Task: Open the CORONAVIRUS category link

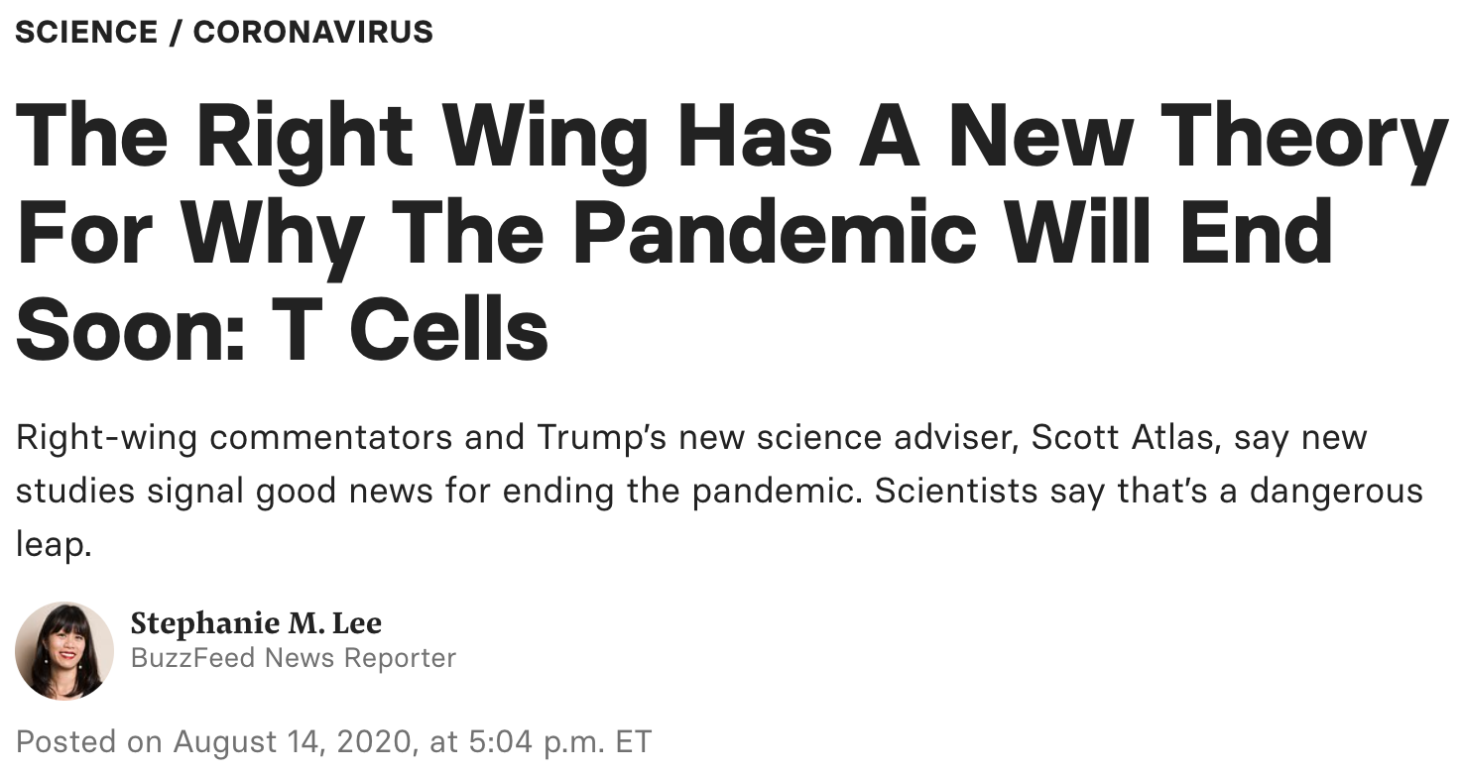Action: (x=312, y=32)
